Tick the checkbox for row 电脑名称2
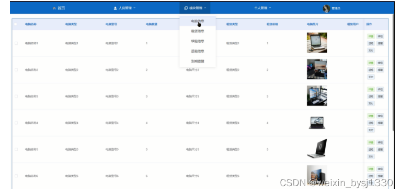Screen dimensions: 401x193 [16, 70]
